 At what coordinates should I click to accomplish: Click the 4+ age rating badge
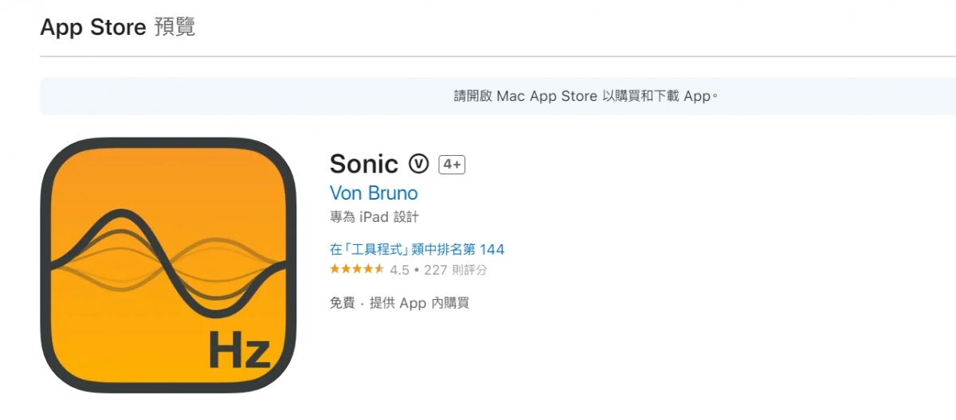click(452, 164)
